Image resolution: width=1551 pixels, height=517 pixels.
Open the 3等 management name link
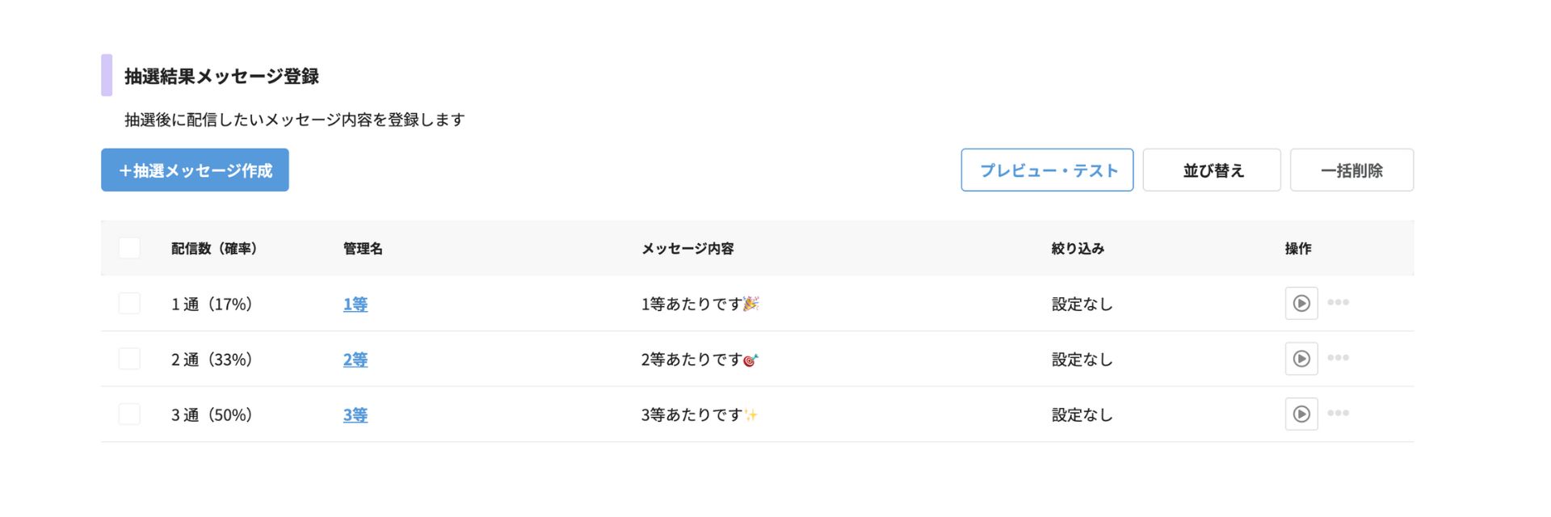355,415
